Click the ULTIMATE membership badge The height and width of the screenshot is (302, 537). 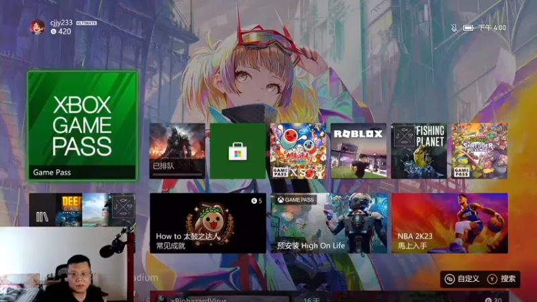click(x=87, y=23)
